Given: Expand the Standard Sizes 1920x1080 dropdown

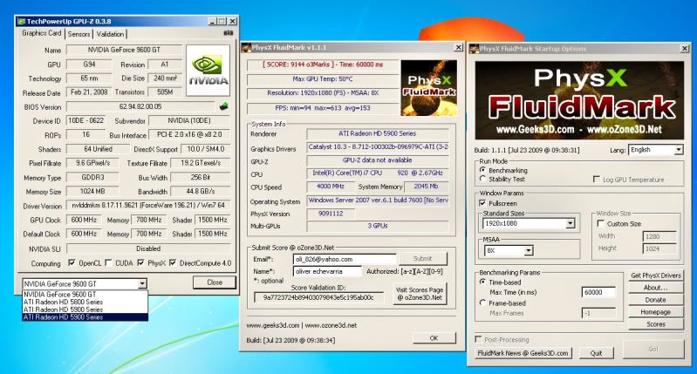Looking at the screenshot, I should [570, 224].
